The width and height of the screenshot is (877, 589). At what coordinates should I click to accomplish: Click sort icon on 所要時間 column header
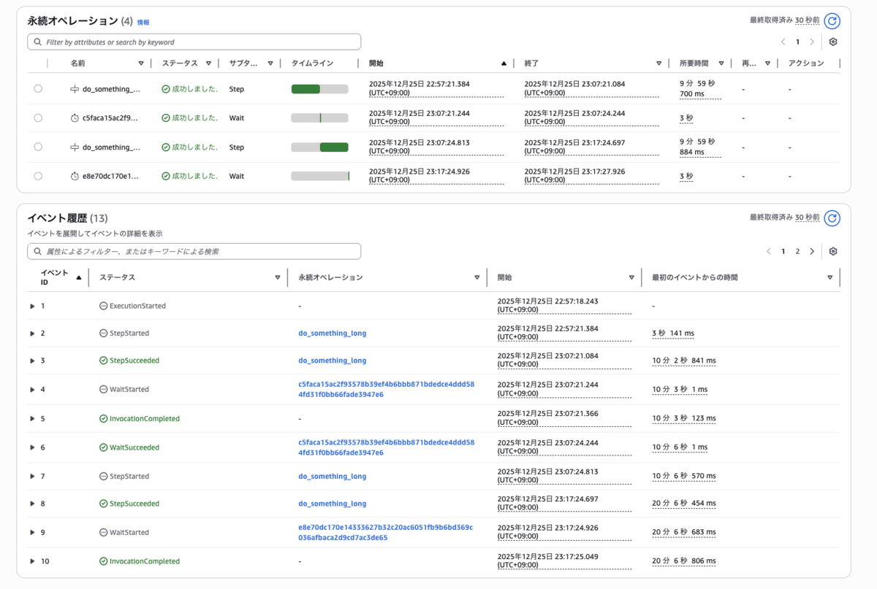pos(721,63)
